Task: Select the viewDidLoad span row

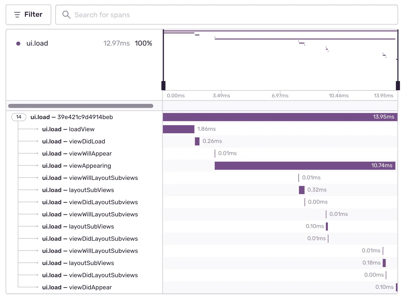Action: click(74, 141)
